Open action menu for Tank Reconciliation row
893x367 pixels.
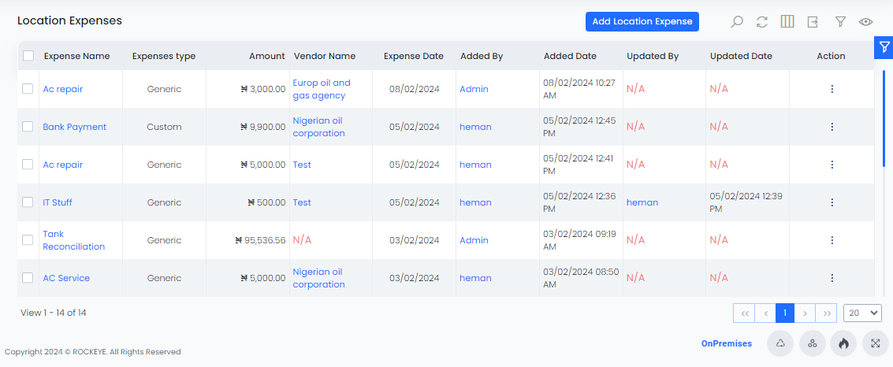coord(832,240)
